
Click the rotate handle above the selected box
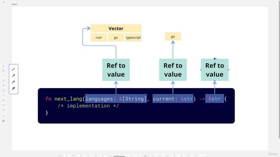[215, 59]
